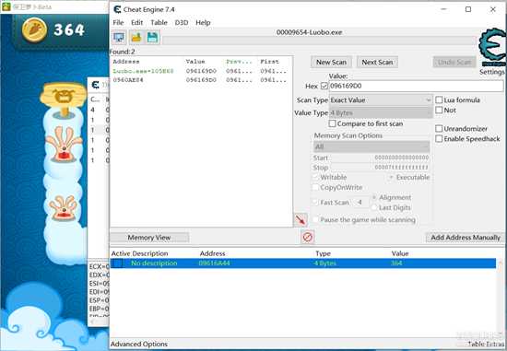
Task: Open the Value Type 4 Bytes dropdown
Action: (381, 112)
